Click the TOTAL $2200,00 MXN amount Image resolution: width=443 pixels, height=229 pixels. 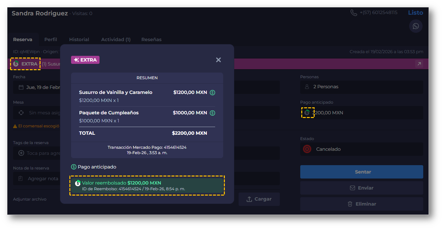189,133
